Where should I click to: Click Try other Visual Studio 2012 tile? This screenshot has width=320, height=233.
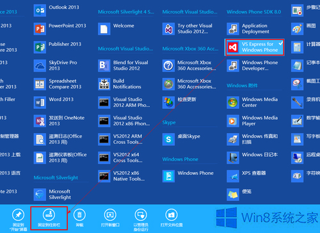[188, 29]
